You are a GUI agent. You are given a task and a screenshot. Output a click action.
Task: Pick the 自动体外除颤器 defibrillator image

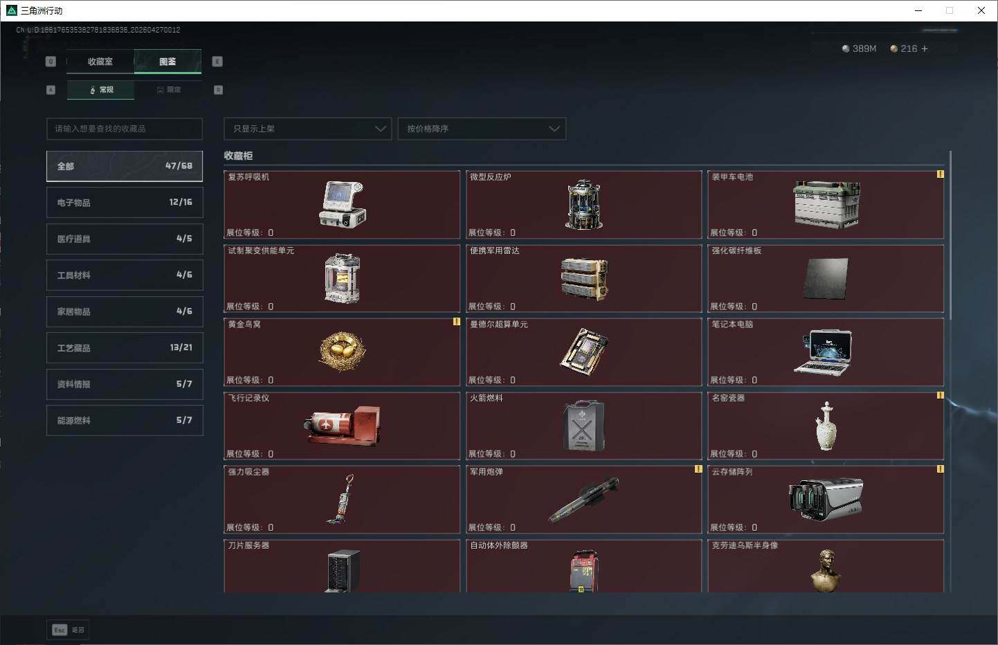tap(584, 571)
